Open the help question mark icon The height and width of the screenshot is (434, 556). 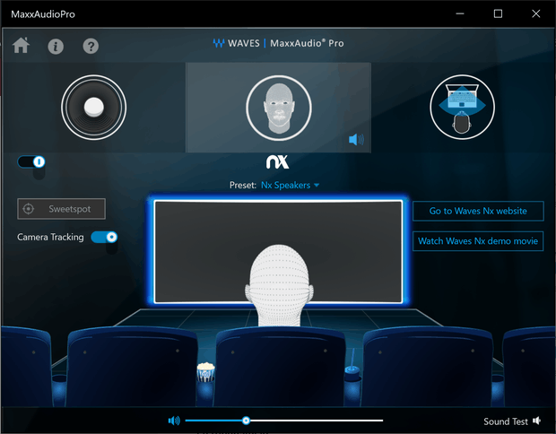[x=91, y=46]
